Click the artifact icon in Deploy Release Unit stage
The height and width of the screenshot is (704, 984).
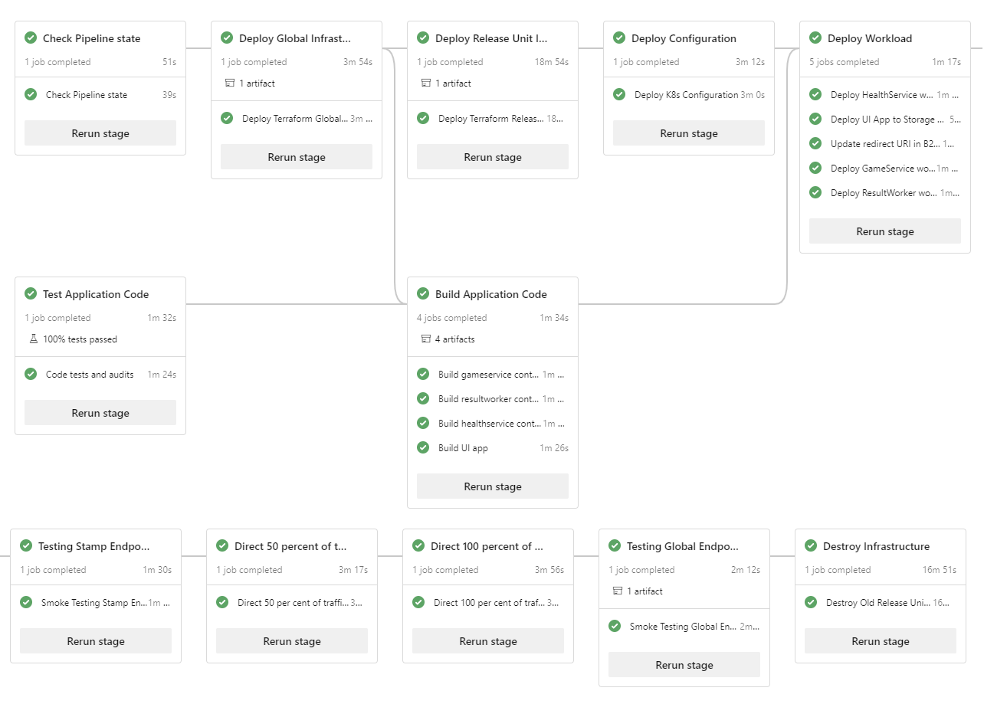(425, 83)
